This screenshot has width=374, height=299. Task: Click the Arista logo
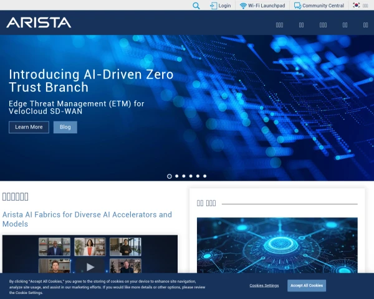tap(39, 22)
